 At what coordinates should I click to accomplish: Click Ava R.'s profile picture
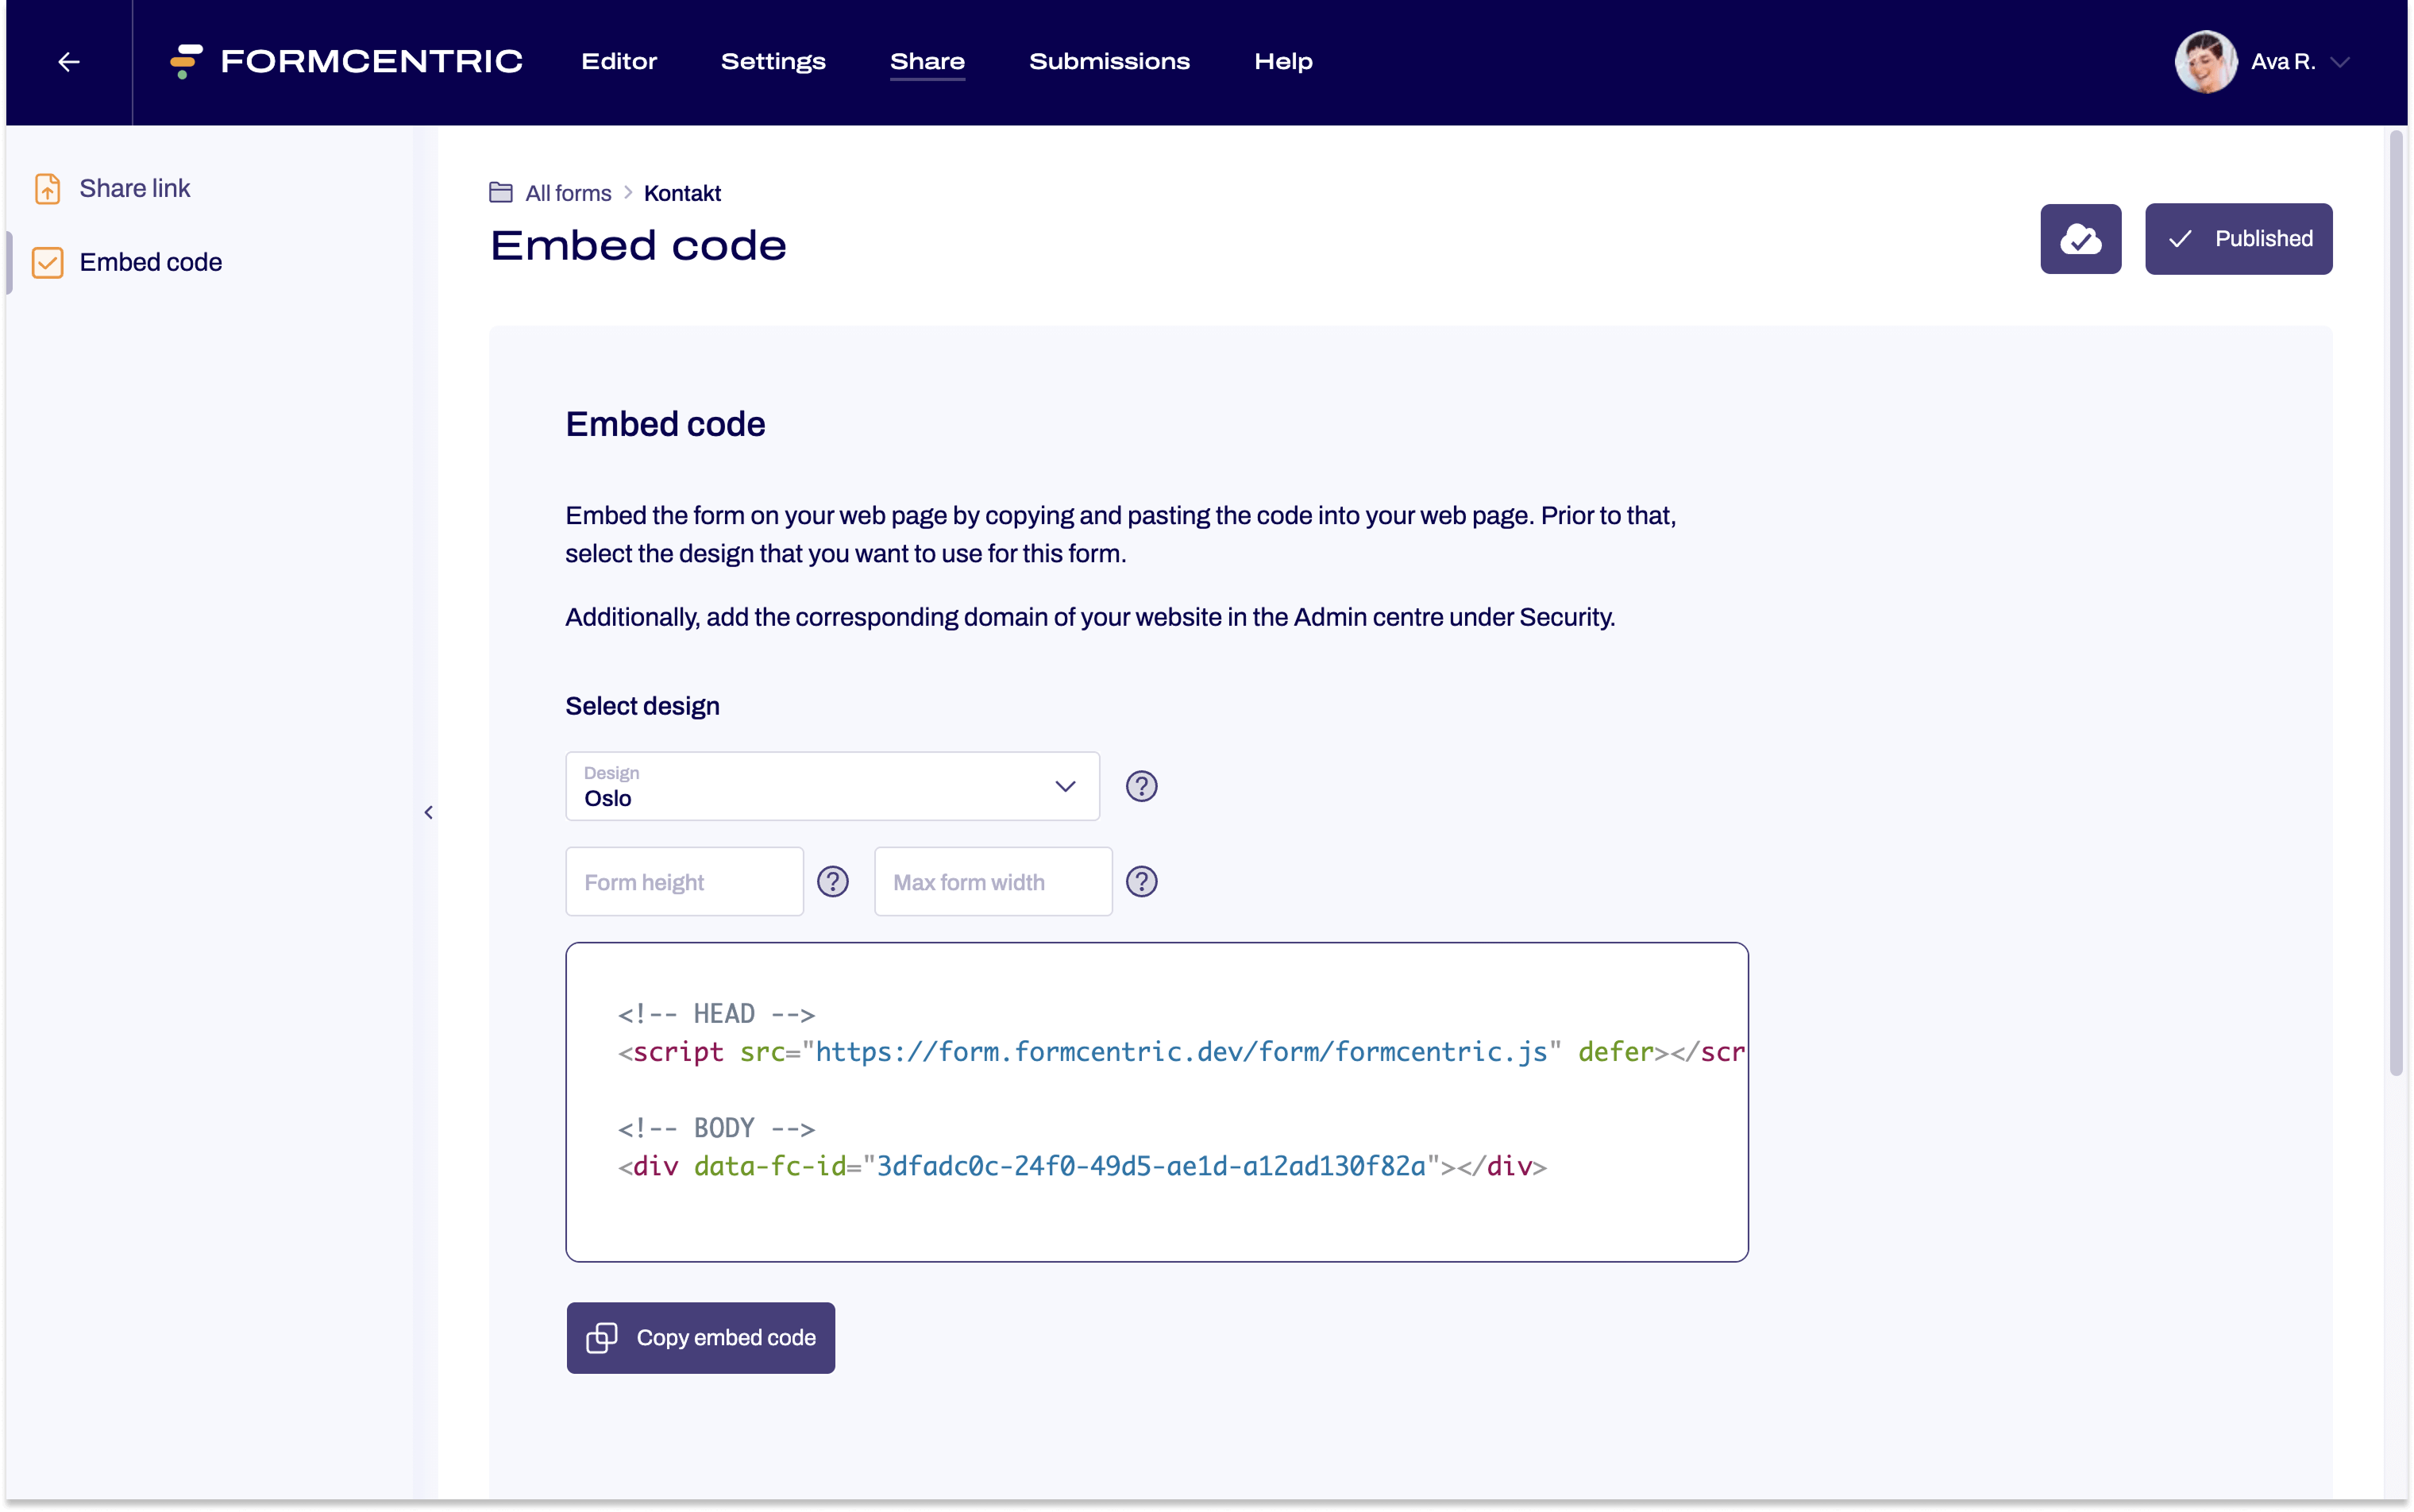2205,61
